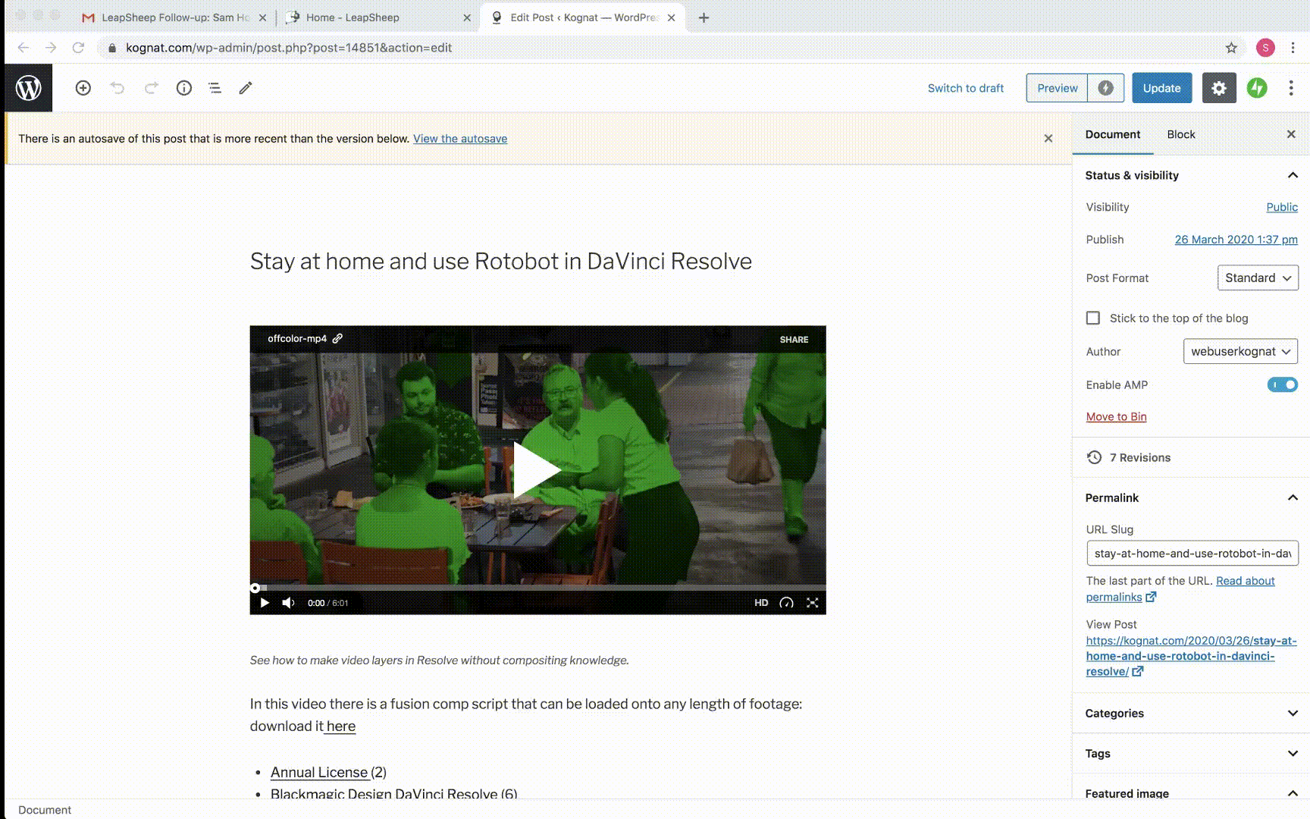This screenshot has width=1310, height=819.
Task: Close the settings sidebar
Action: (1291, 134)
